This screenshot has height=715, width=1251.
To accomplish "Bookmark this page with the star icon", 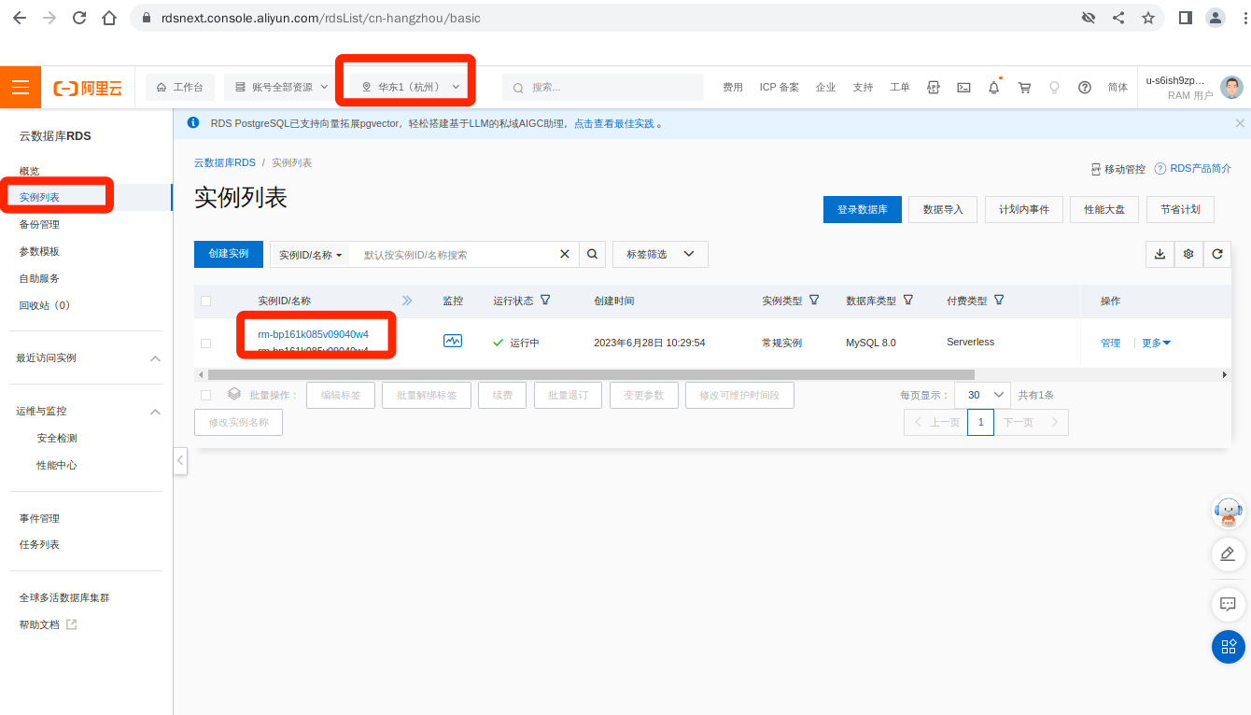I will [x=1148, y=18].
